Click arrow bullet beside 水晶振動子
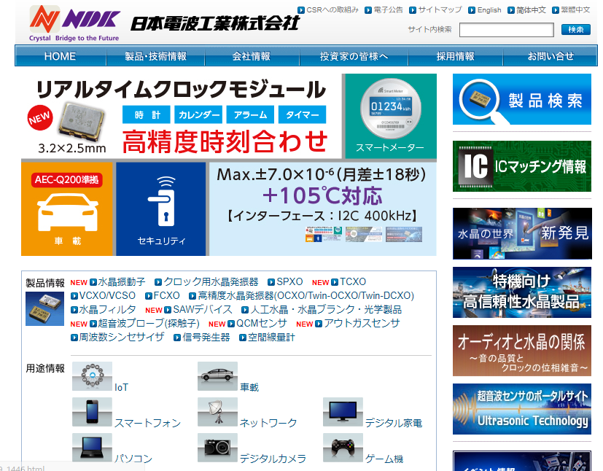 point(93,283)
